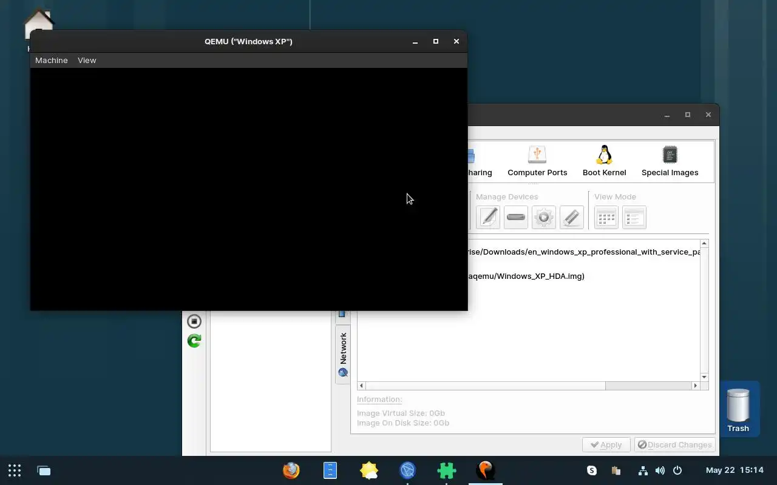
Task: Click the AQEMU bird icon in taskbar
Action: [x=486, y=470]
